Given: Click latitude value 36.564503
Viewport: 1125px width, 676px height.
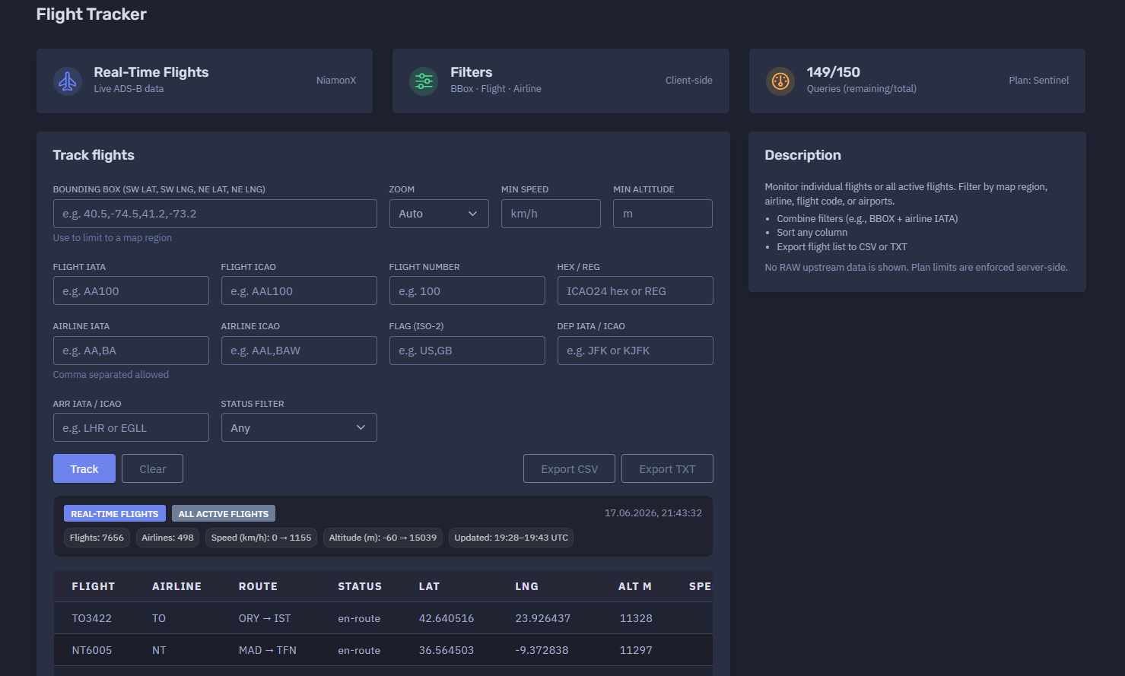Looking at the screenshot, I should (447, 650).
